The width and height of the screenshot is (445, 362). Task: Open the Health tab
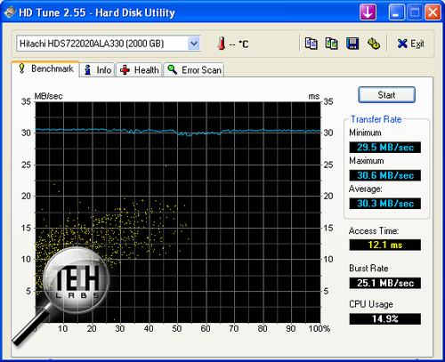tap(139, 70)
